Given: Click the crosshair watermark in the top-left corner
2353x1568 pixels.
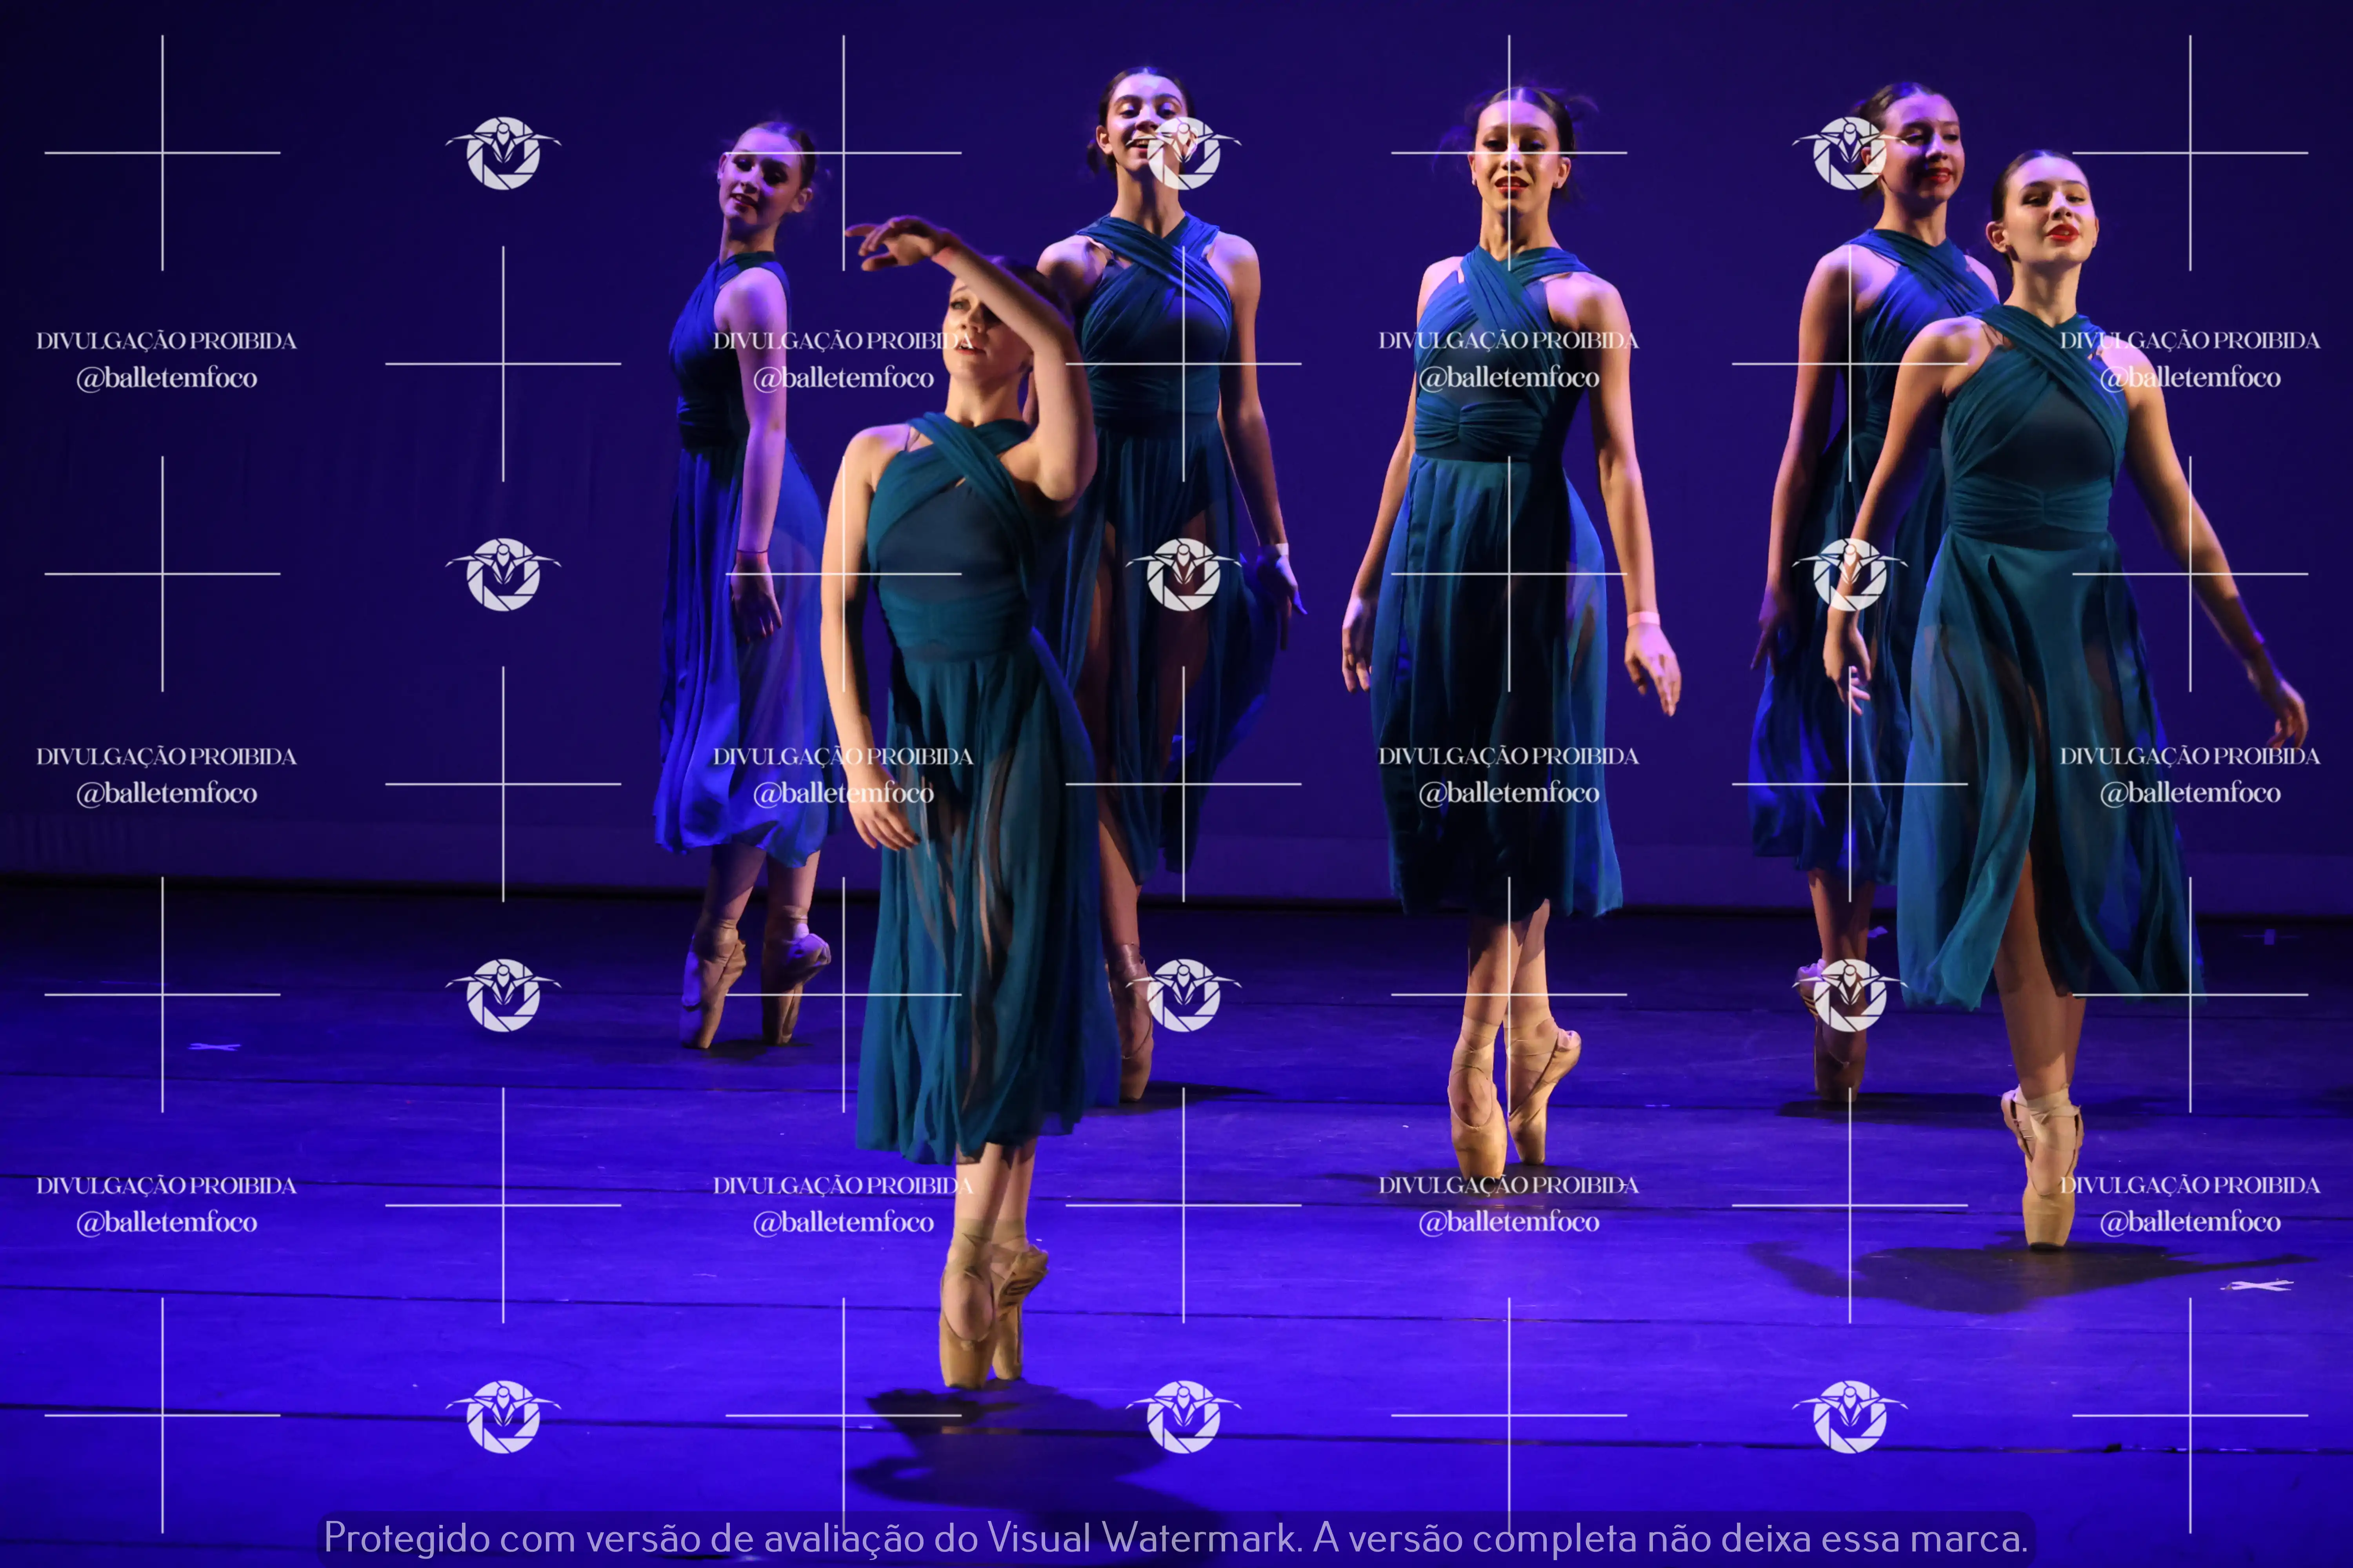Looking at the screenshot, I should 162,153.
